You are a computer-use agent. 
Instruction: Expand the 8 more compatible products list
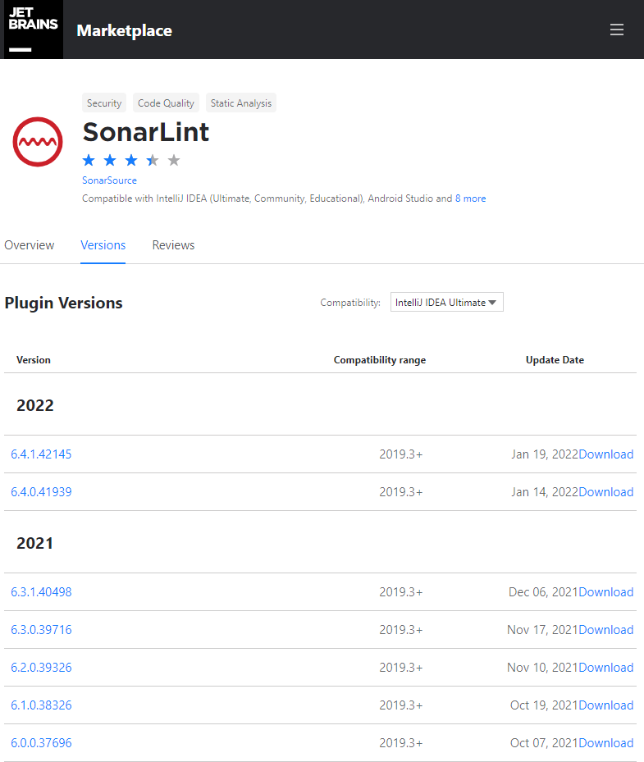click(x=470, y=198)
